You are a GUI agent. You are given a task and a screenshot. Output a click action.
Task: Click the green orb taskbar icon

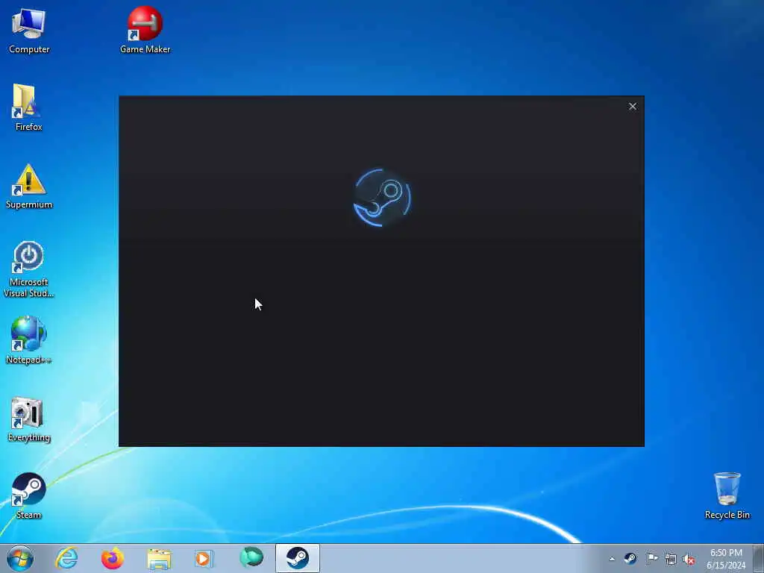(x=251, y=558)
